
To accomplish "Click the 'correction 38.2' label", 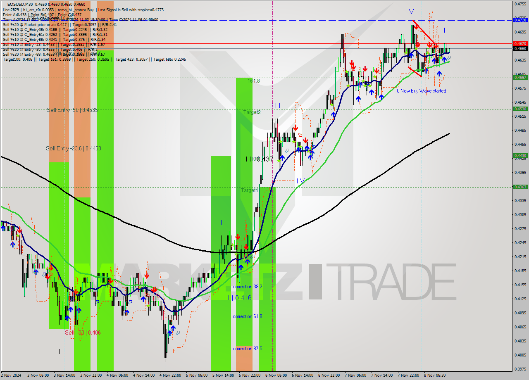I will click(247, 287).
